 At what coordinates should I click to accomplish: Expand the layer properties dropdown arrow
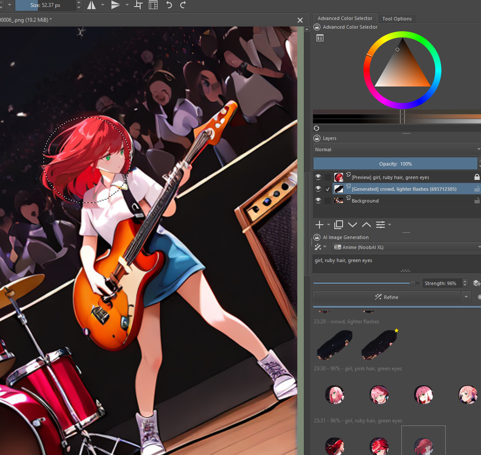point(390,225)
